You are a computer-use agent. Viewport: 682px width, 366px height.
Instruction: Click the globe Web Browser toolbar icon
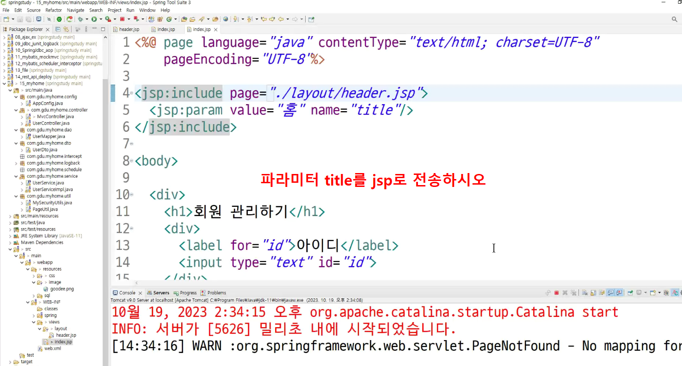[x=226, y=19]
